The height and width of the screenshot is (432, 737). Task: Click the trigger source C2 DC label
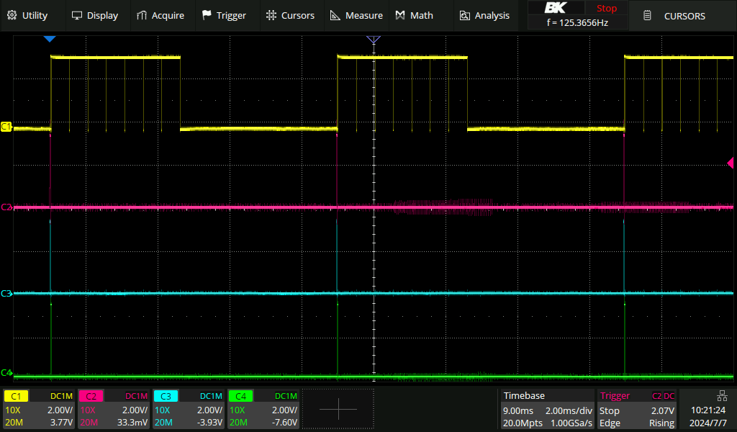click(x=663, y=396)
